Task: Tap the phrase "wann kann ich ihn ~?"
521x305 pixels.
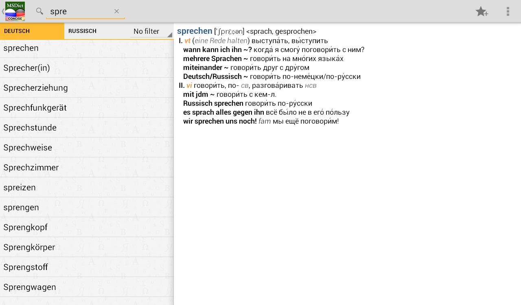Action: [x=217, y=50]
